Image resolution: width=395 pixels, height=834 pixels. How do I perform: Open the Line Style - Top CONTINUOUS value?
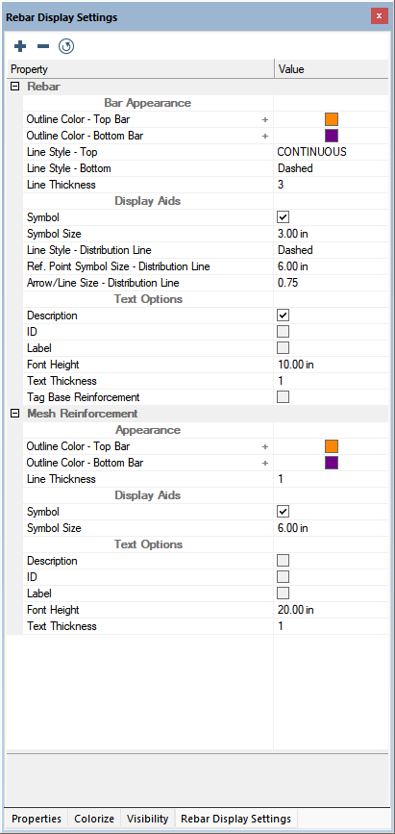coord(332,152)
